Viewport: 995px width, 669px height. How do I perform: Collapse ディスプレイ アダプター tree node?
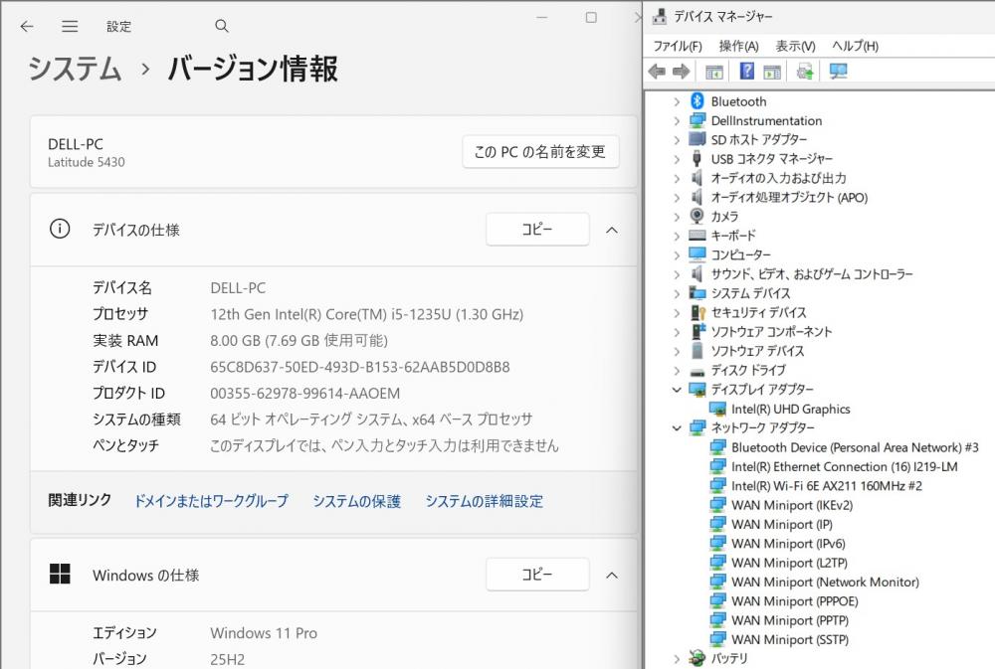pos(677,390)
